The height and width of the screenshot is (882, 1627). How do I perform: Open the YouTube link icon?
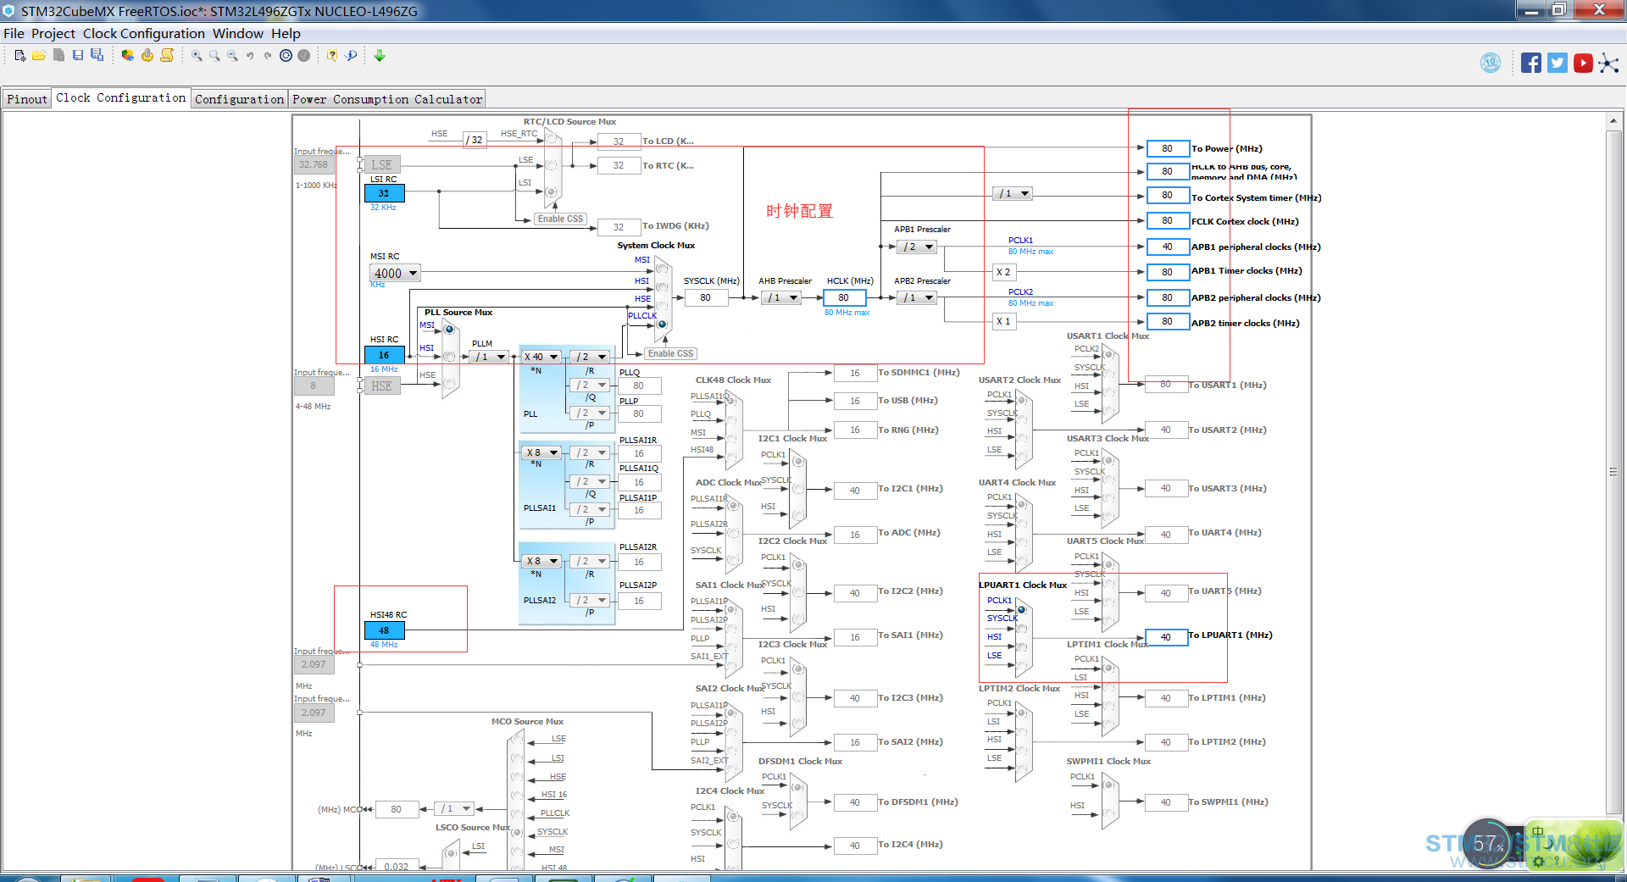click(x=1583, y=63)
